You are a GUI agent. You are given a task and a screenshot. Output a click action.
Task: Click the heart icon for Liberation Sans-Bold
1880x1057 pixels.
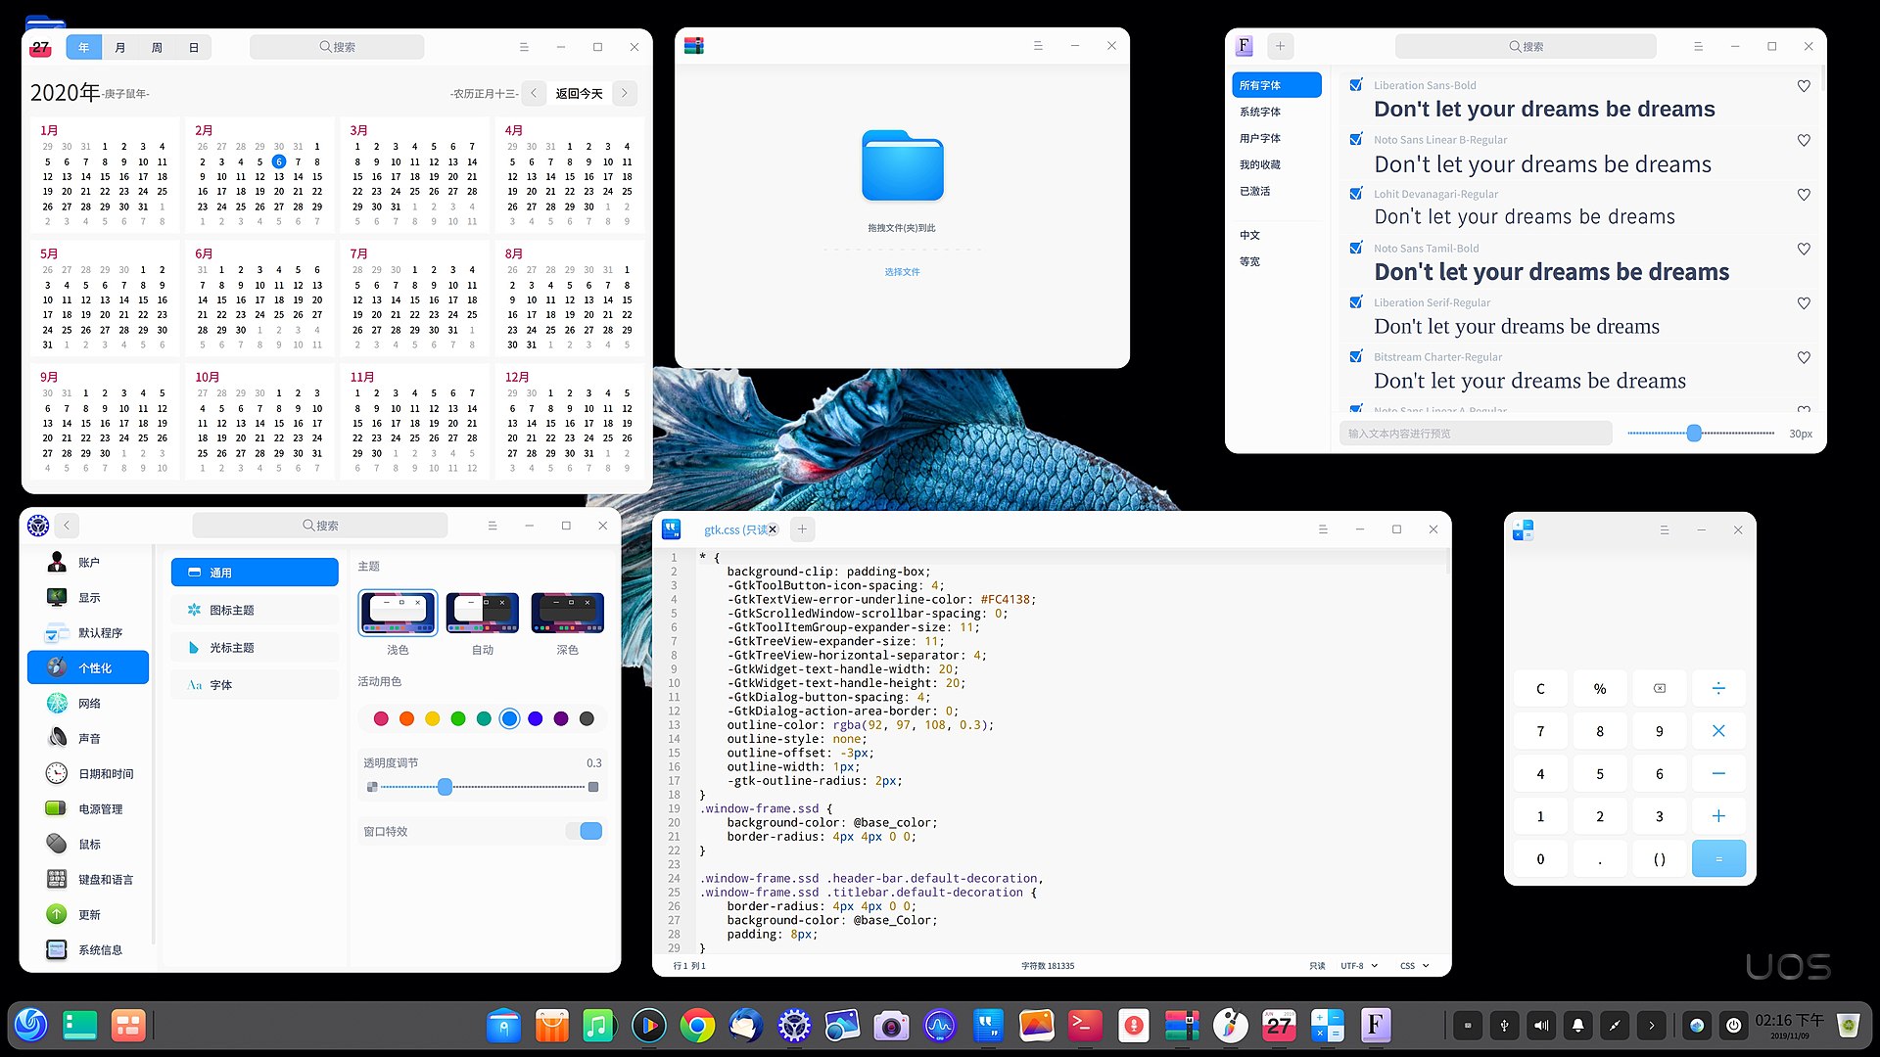(1804, 86)
